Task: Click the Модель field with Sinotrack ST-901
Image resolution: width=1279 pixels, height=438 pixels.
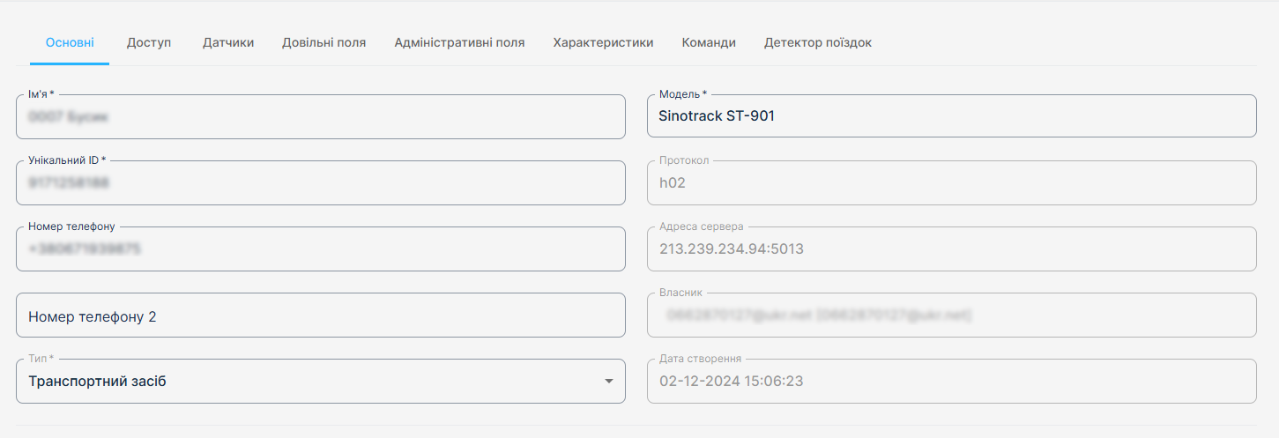Action: click(952, 115)
